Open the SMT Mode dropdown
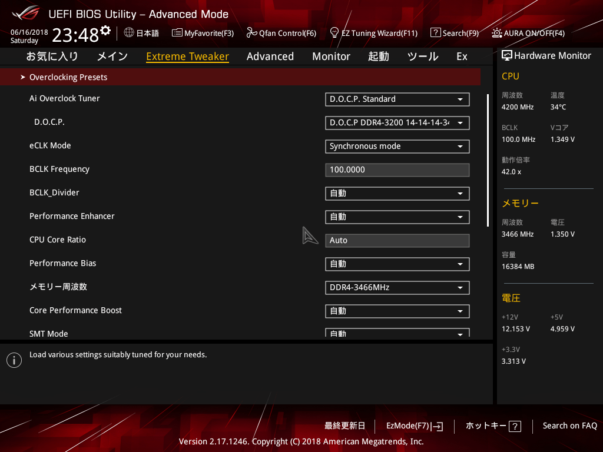Viewport: 603px width, 452px height. (397, 333)
